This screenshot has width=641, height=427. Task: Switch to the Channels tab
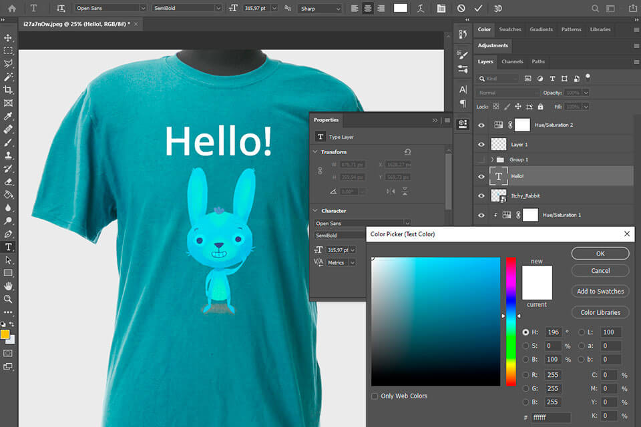tap(513, 61)
